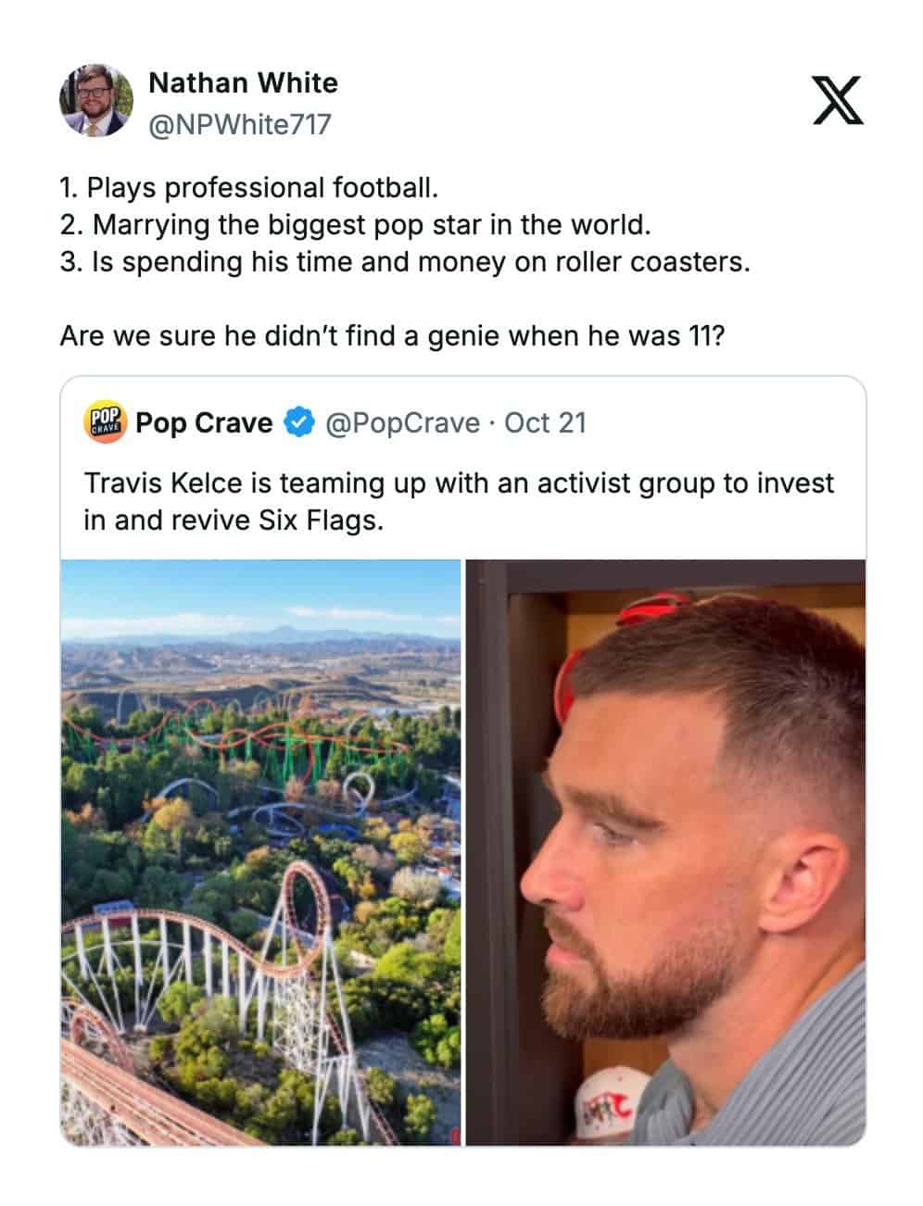Click the "spending his time and money" line
The height and width of the screenshot is (1206, 923).
[x=404, y=262]
